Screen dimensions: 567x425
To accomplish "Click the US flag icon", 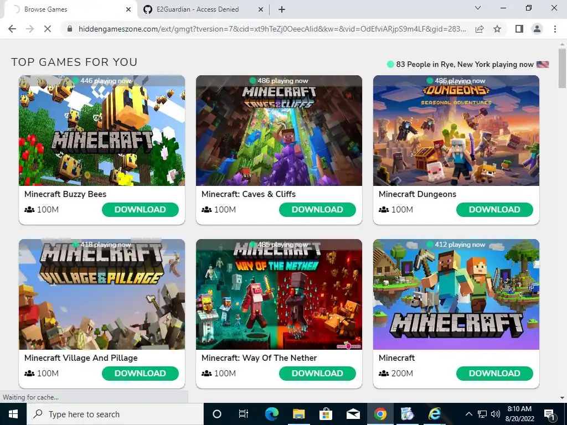I will pyautogui.click(x=543, y=64).
